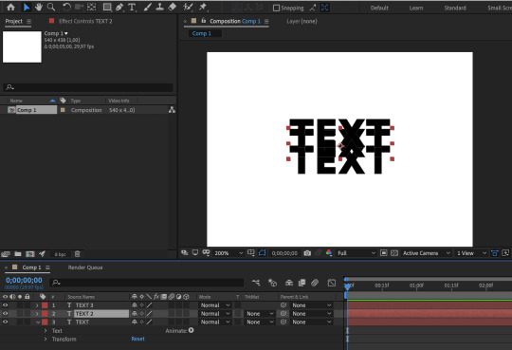
Task: Delete selected project item with trash icon
Action: [x=77, y=254]
